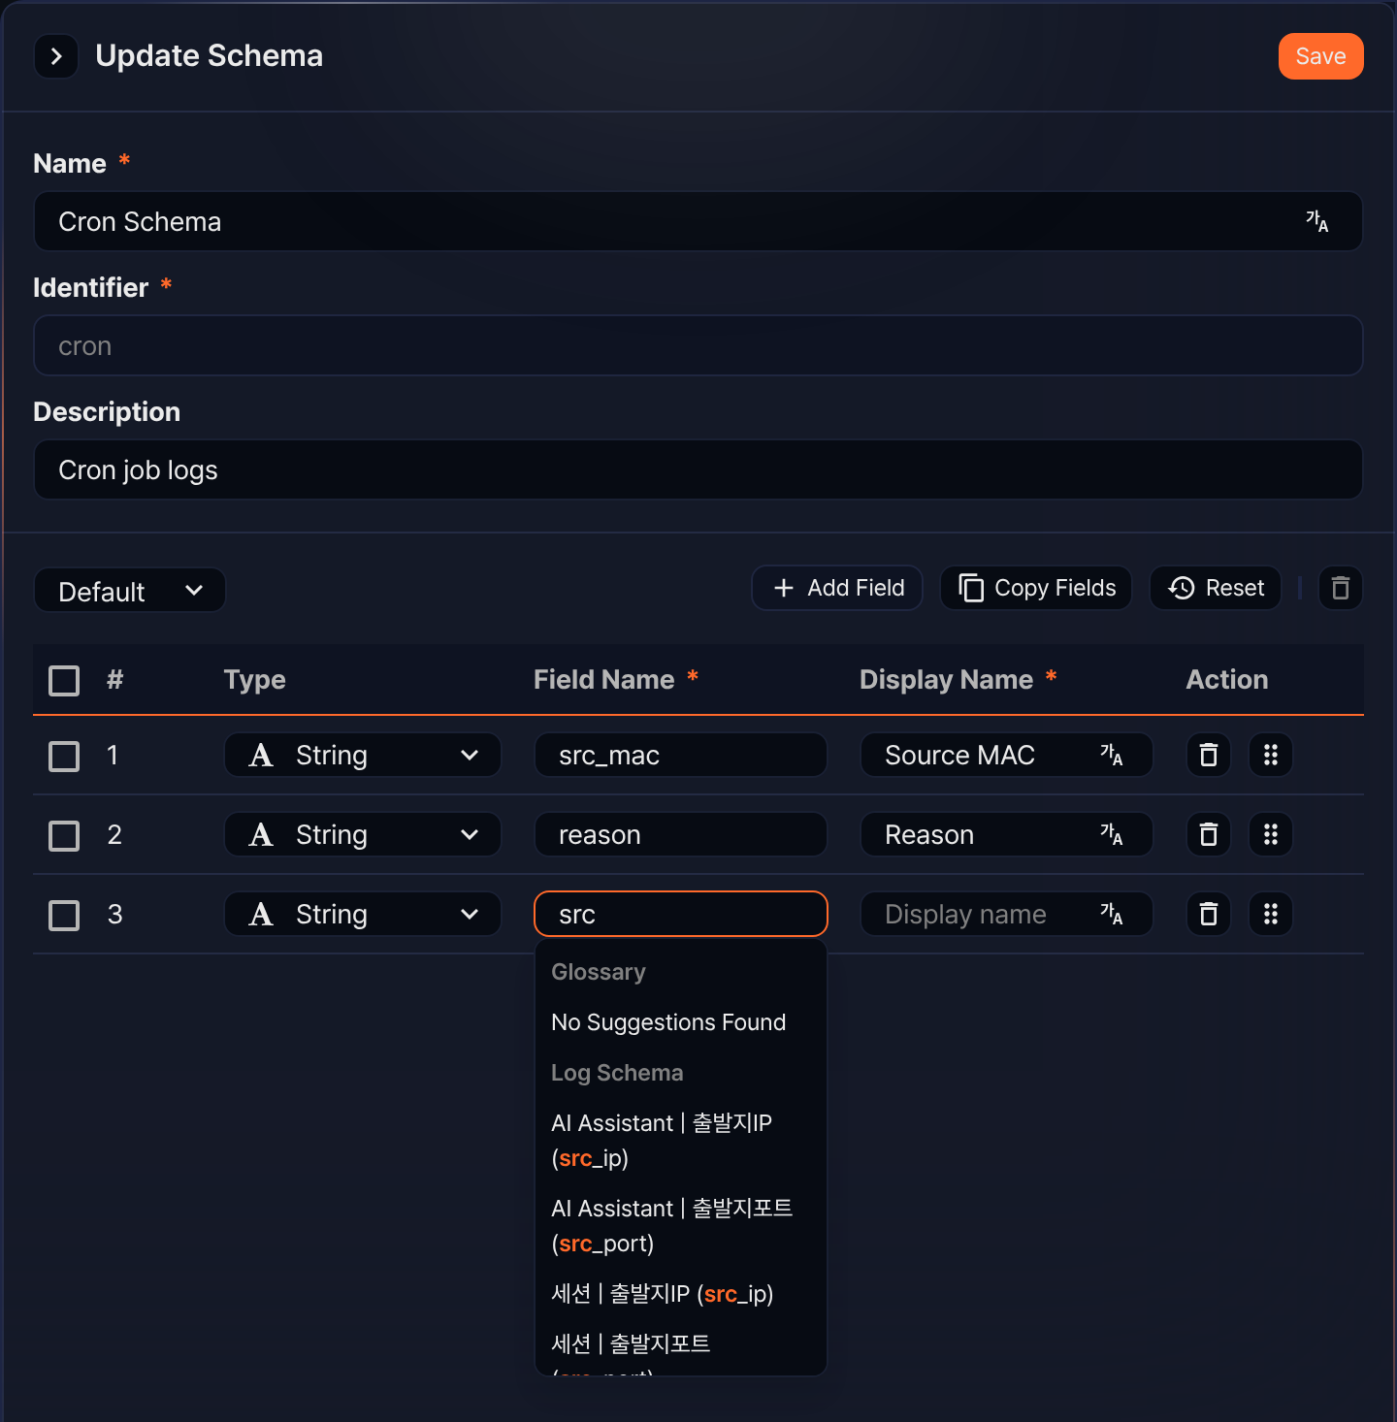Open translation icon for Source MAC

1112,755
